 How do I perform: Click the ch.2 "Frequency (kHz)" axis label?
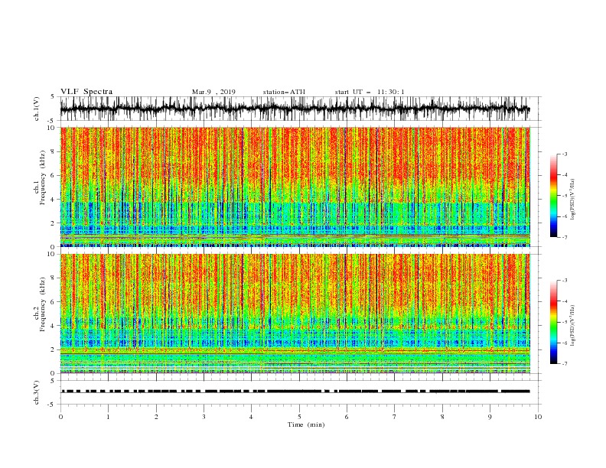pyautogui.click(x=43, y=304)
